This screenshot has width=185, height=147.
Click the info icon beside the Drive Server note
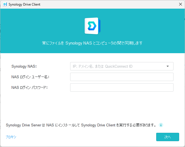161,125
